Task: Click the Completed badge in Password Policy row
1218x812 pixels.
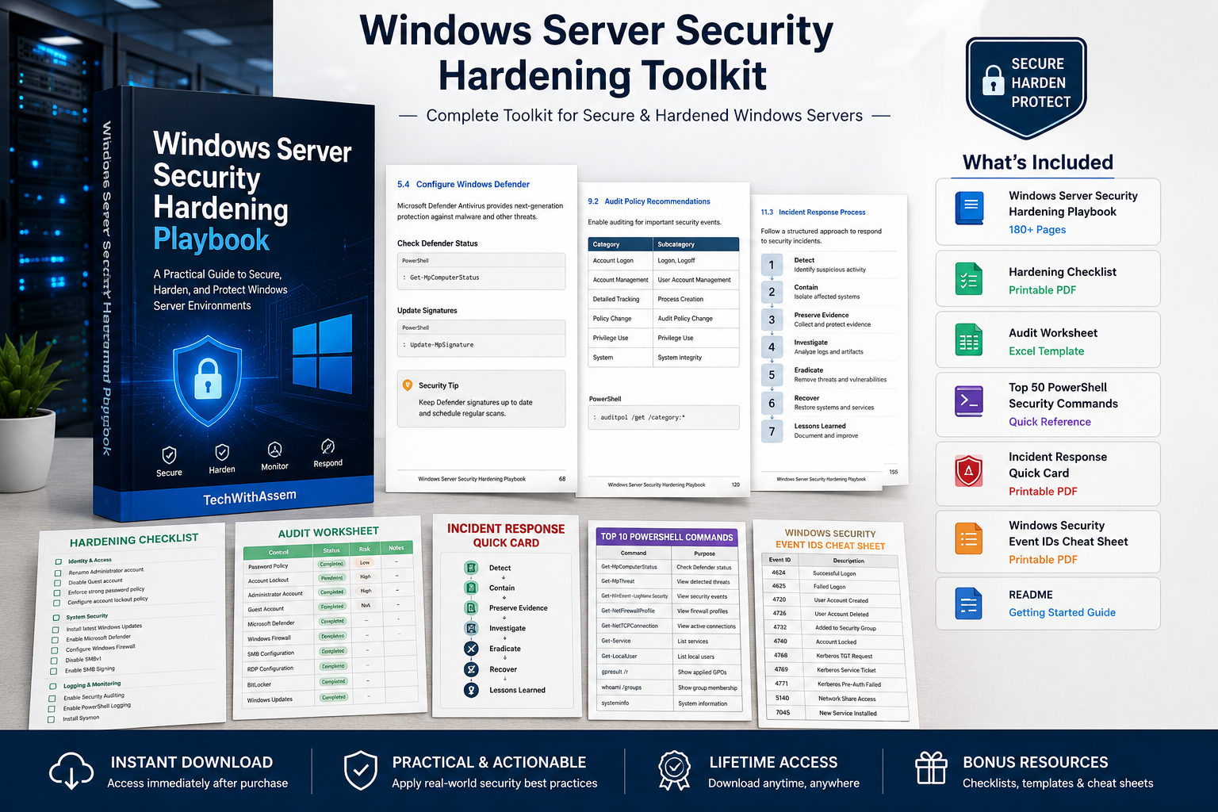Action: pos(331,565)
